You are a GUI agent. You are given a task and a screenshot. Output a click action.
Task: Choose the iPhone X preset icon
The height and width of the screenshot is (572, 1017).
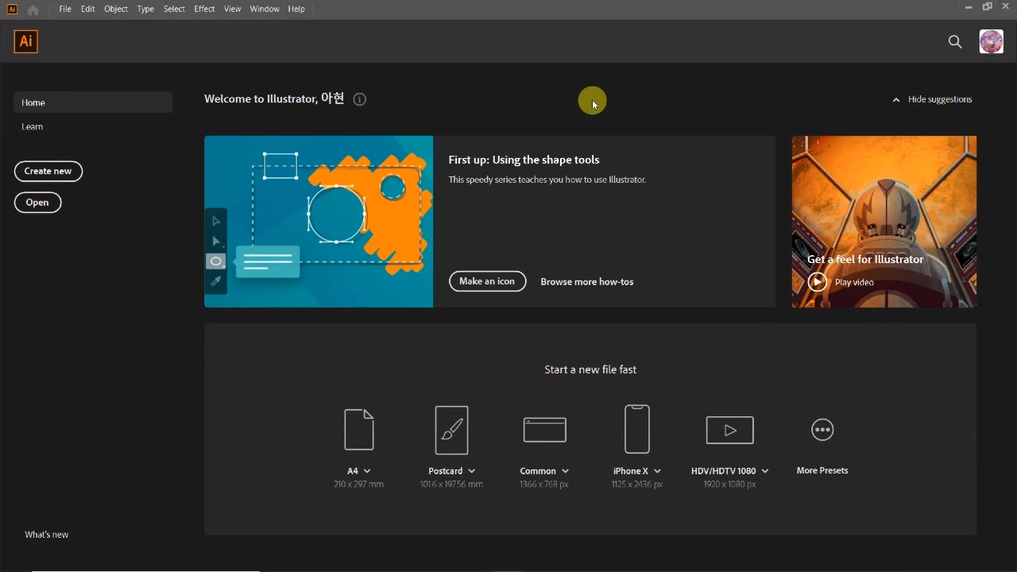(637, 429)
